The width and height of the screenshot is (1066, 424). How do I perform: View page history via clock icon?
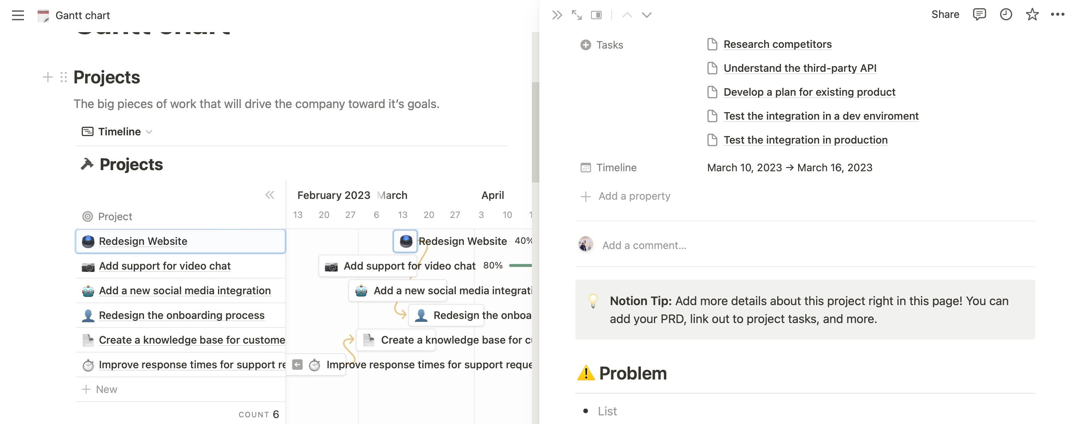1006,15
